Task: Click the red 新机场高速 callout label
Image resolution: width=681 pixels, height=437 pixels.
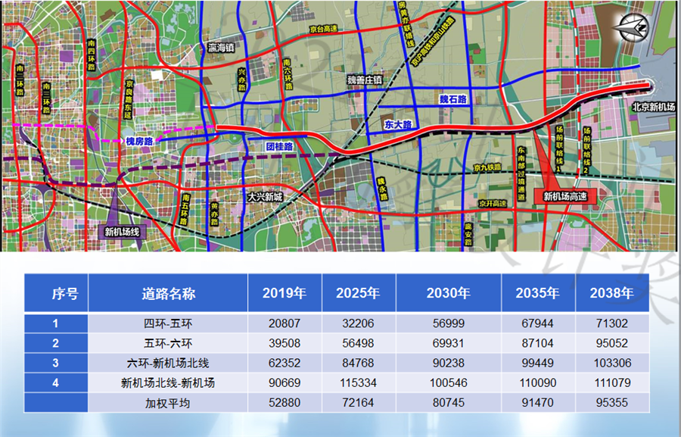Action: [566, 196]
